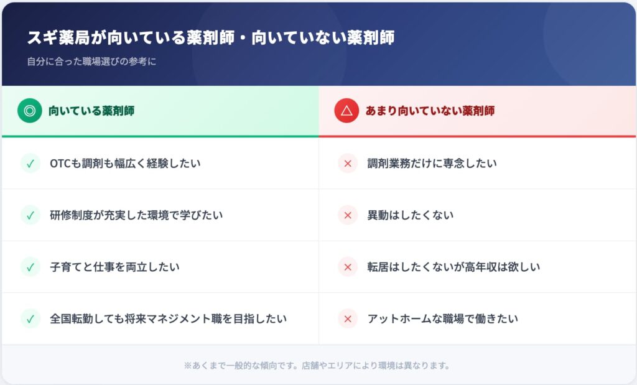637x385 pixels.
Task: Click the text 子育てと仕事を両立したい
Action: tap(114, 267)
